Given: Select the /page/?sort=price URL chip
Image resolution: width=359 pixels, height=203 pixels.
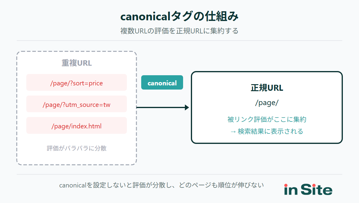Looking at the screenshot, I should pos(77,82).
